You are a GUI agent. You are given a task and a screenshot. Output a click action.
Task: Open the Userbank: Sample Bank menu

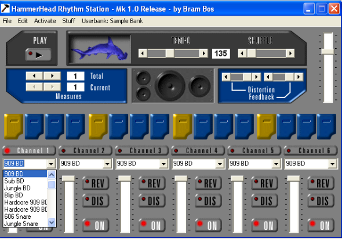[x=112, y=21]
